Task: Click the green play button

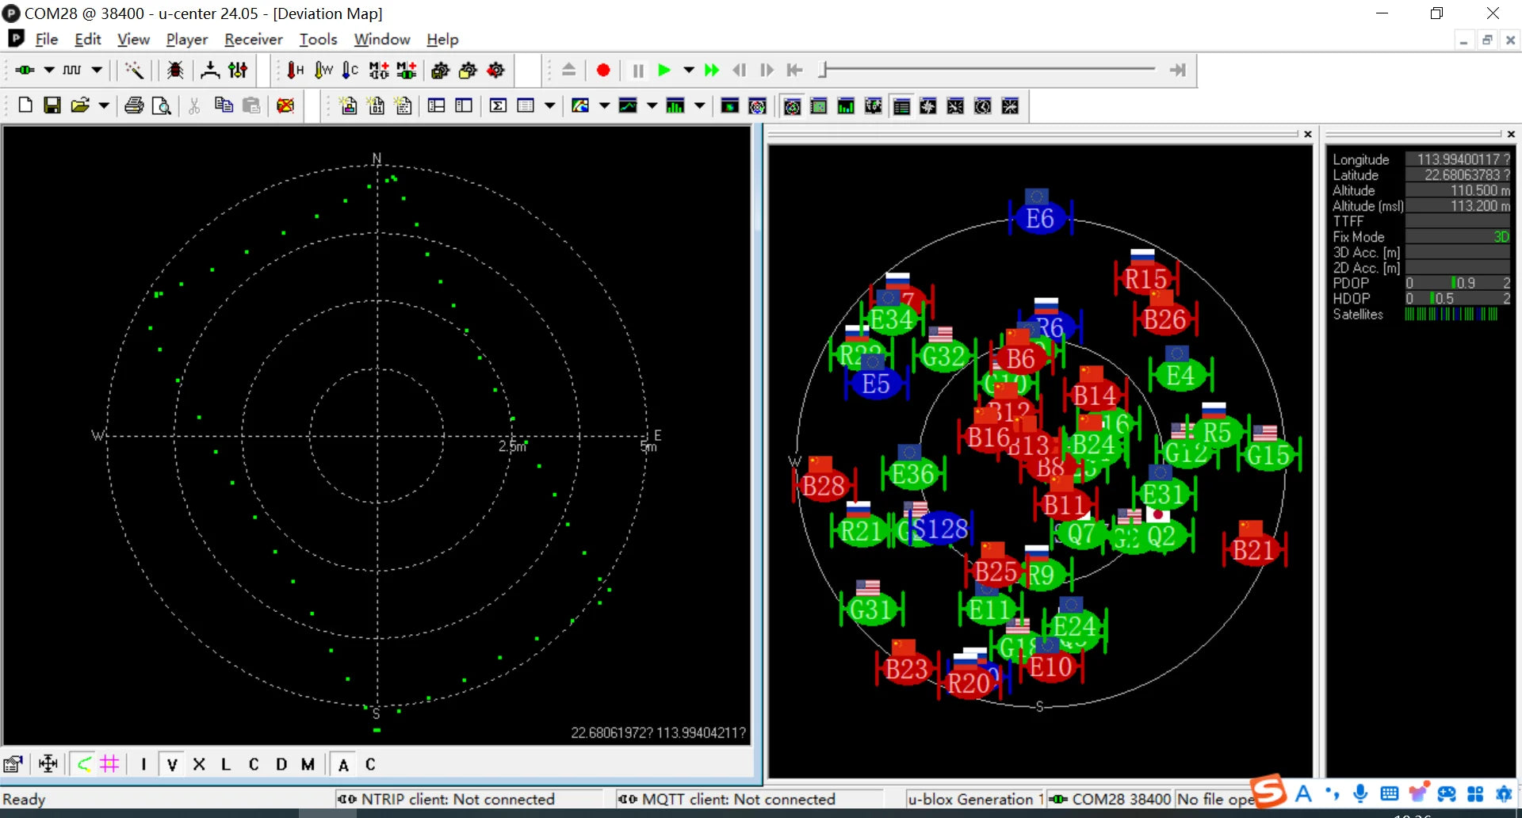Action: click(664, 71)
